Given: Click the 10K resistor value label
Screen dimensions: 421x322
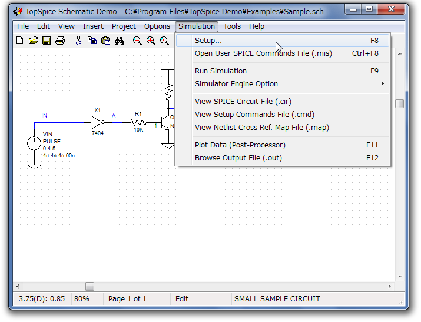Looking at the screenshot, I should 138,130.
